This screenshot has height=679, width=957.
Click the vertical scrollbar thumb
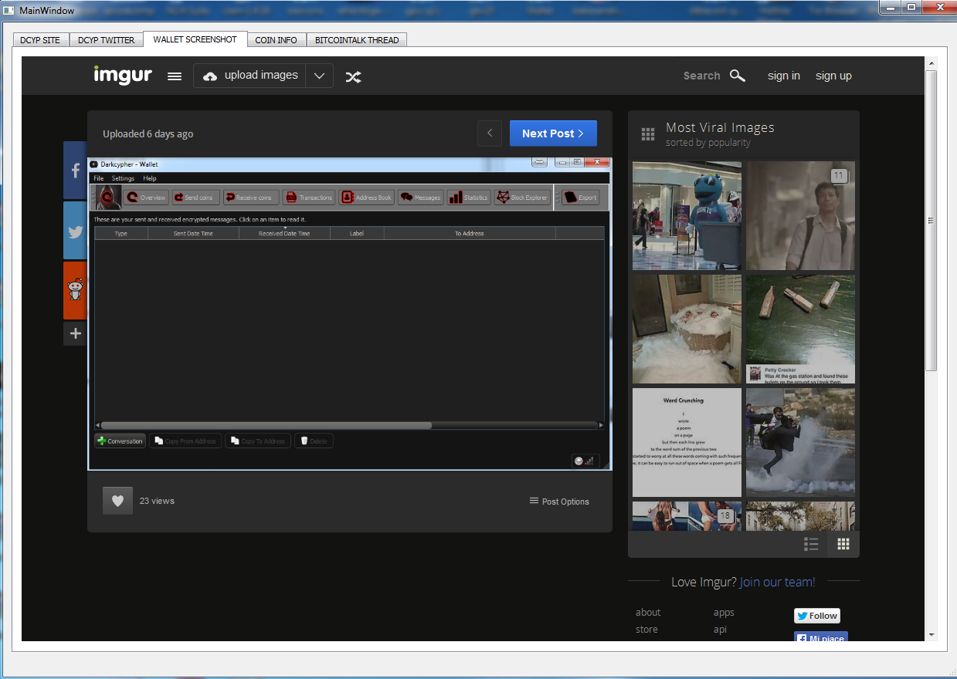coord(932,221)
